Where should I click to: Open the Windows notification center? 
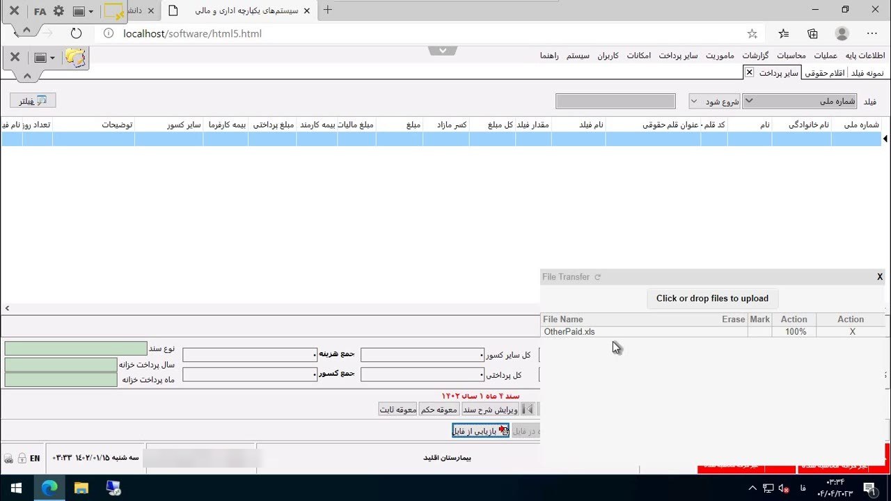pos(869,488)
